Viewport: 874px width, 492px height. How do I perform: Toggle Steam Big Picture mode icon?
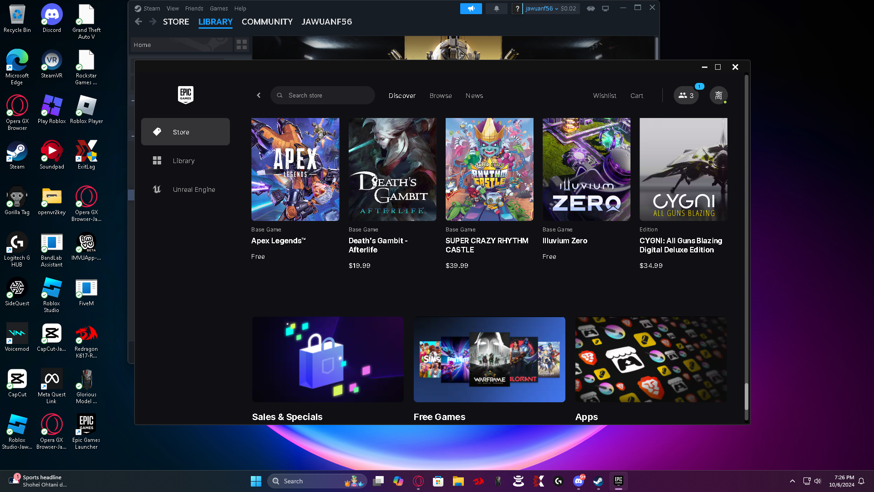(x=605, y=9)
